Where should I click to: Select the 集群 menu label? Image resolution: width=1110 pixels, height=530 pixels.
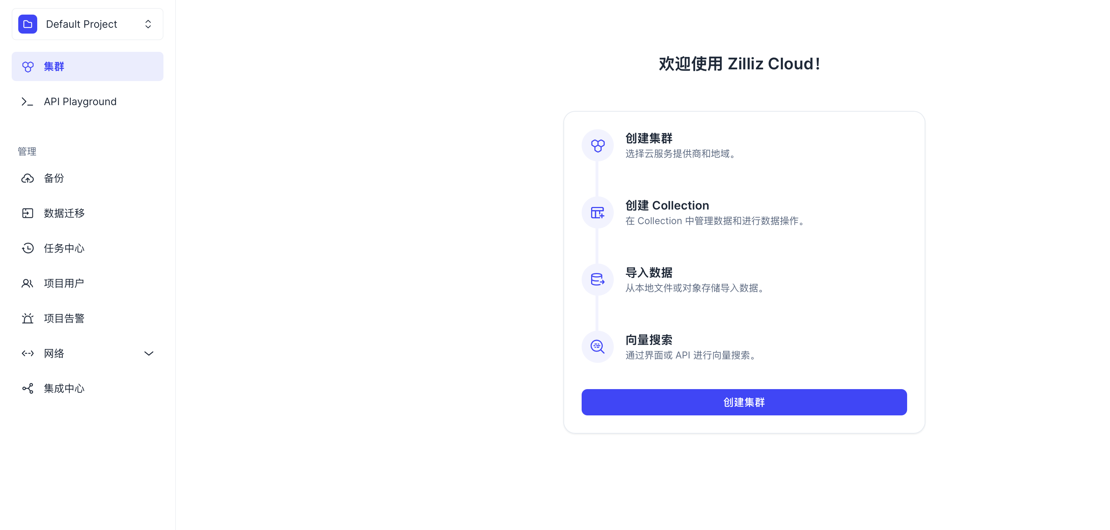point(54,66)
